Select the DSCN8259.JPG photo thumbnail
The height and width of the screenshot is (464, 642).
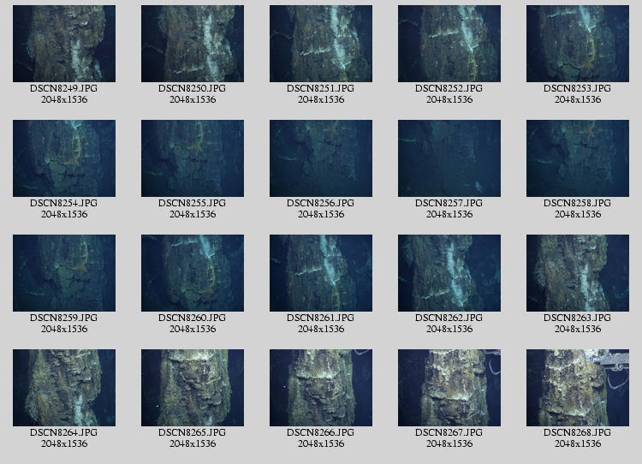point(63,273)
